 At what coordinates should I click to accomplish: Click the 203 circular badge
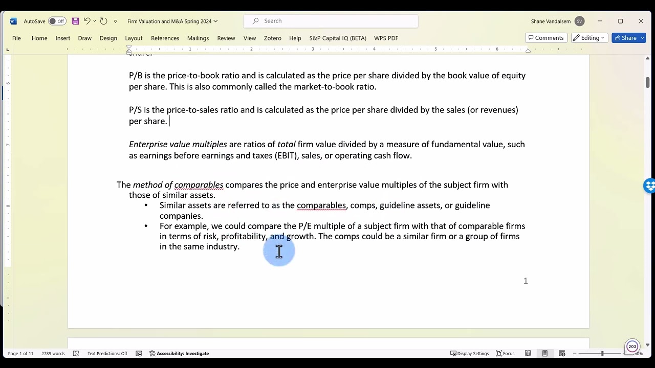[x=632, y=347]
